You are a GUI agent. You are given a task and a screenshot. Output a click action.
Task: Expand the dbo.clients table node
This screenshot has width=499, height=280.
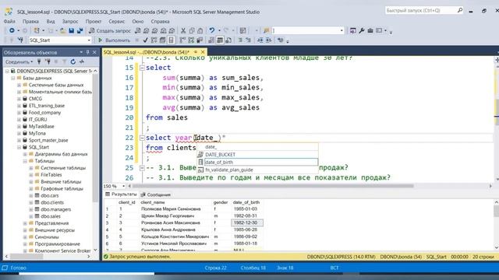[31, 202]
